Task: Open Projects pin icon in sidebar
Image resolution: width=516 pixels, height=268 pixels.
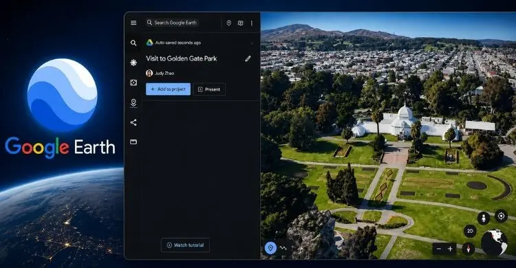Action: (133, 102)
